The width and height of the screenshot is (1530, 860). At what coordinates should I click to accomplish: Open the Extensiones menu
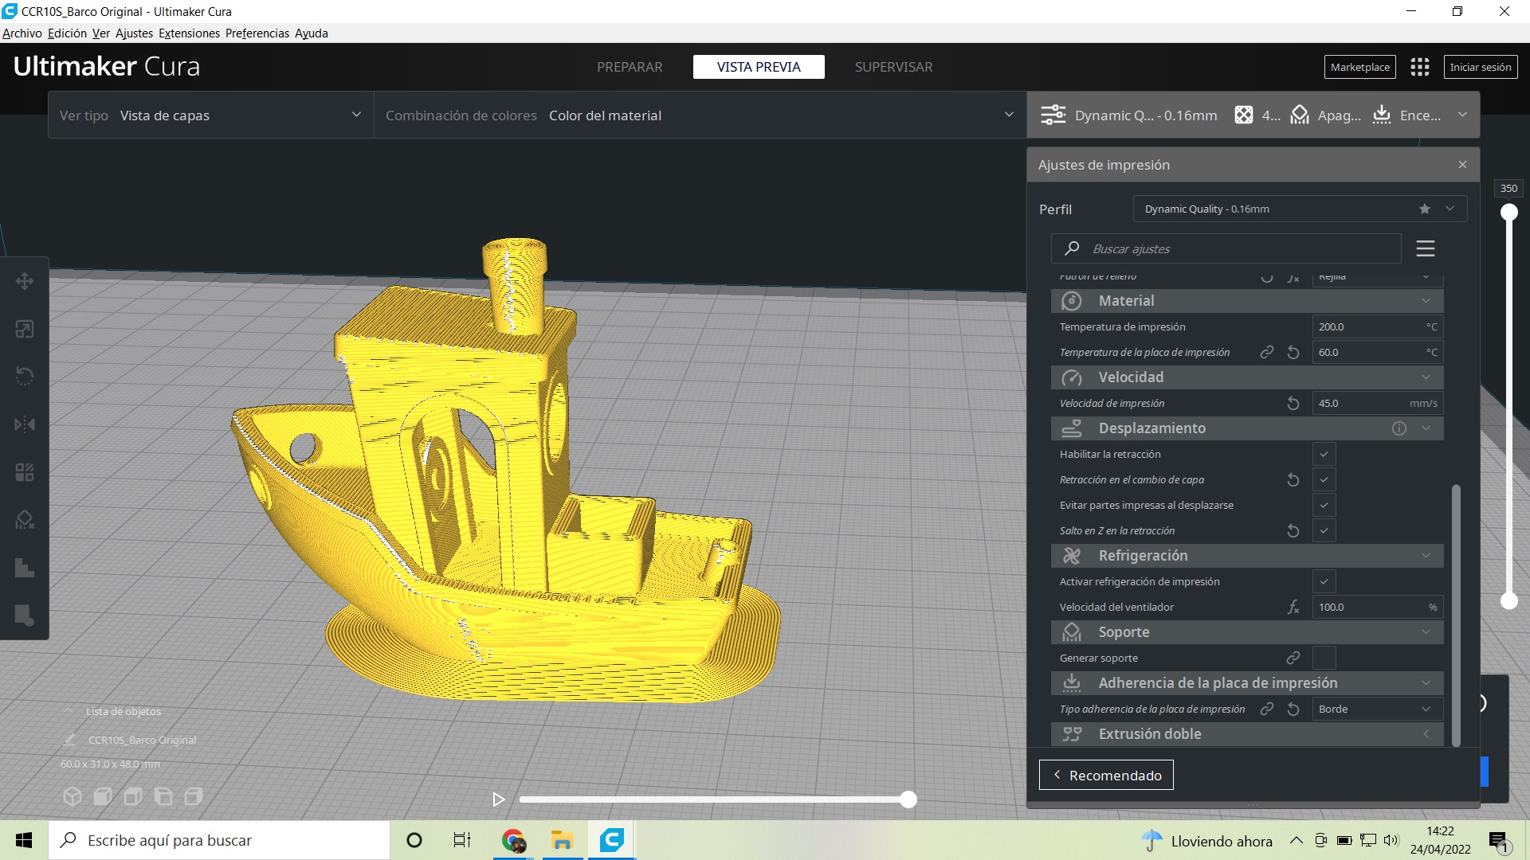(189, 33)
